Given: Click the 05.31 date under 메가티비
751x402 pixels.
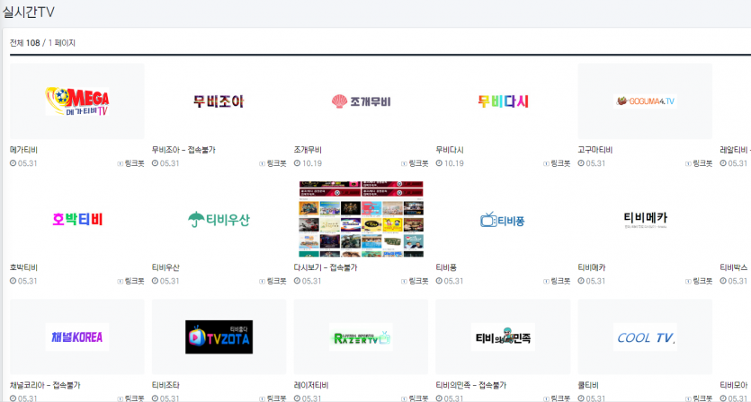Looking at the screenshot, I should (27, 163).
